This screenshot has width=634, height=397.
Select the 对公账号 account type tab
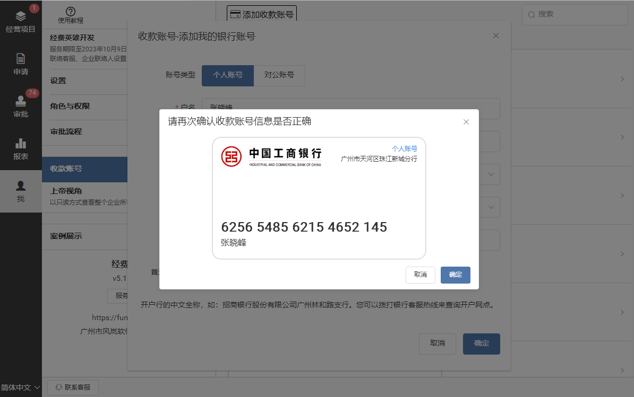pos(279,75)
